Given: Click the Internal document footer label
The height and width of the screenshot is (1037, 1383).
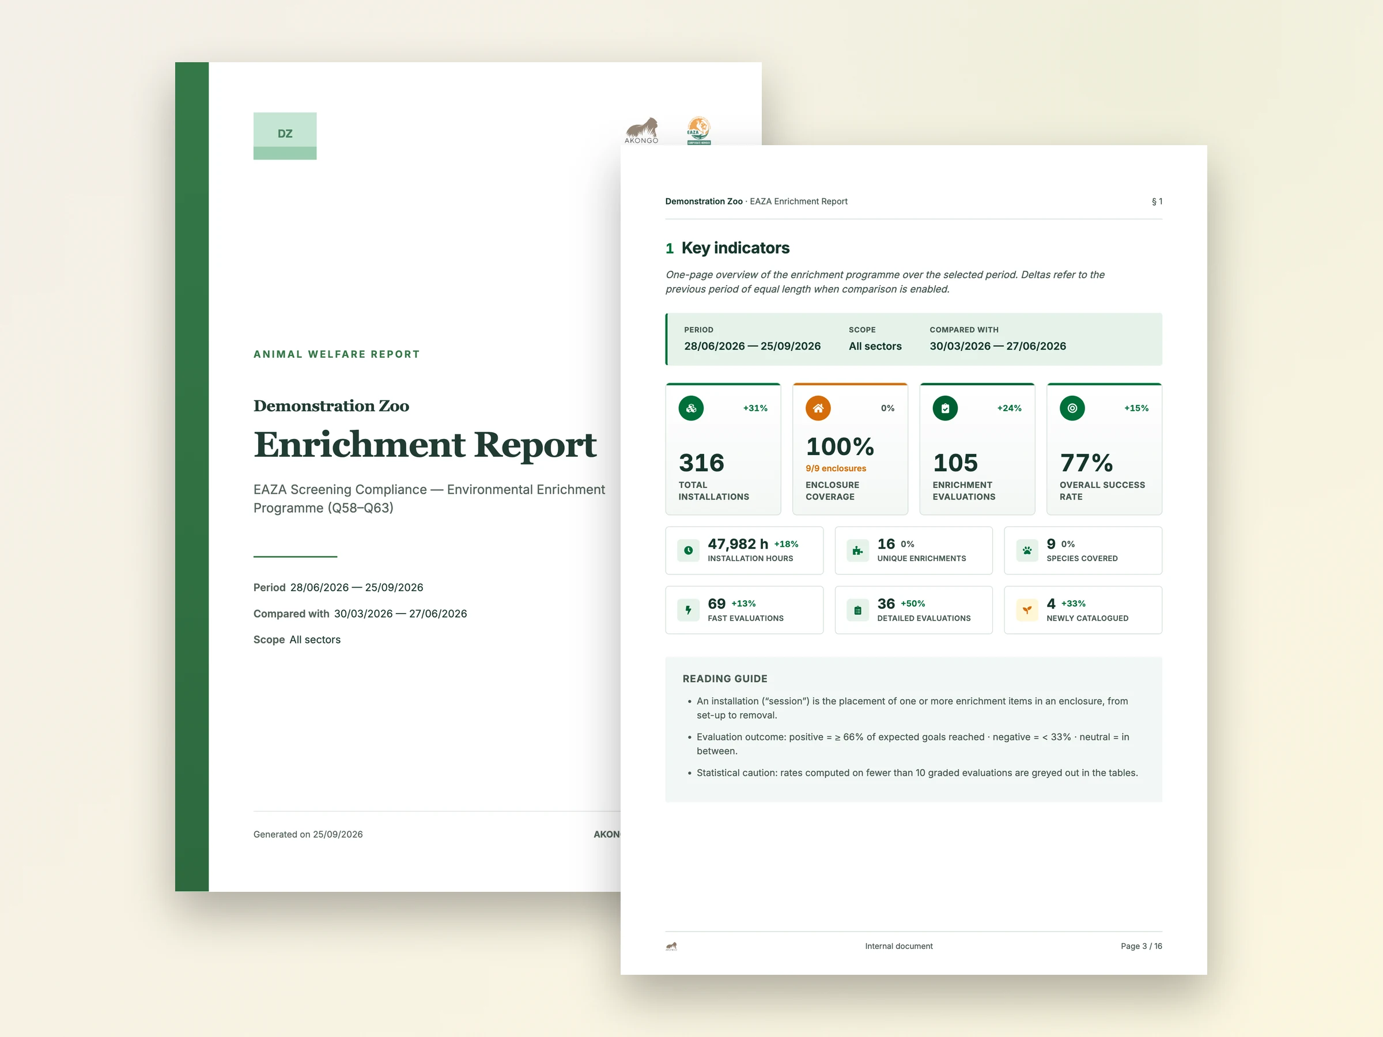Looking at the screenshot, I should click(x=898, y=947).
